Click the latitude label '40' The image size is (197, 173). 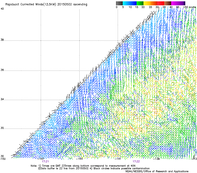pyautogui.click(x=2, y=9)
